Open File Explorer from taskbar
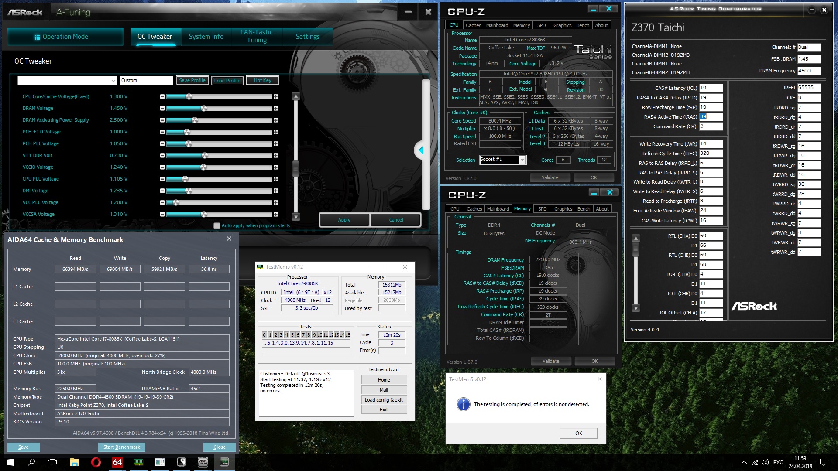The image size is (838, 471). click(74, 462)
